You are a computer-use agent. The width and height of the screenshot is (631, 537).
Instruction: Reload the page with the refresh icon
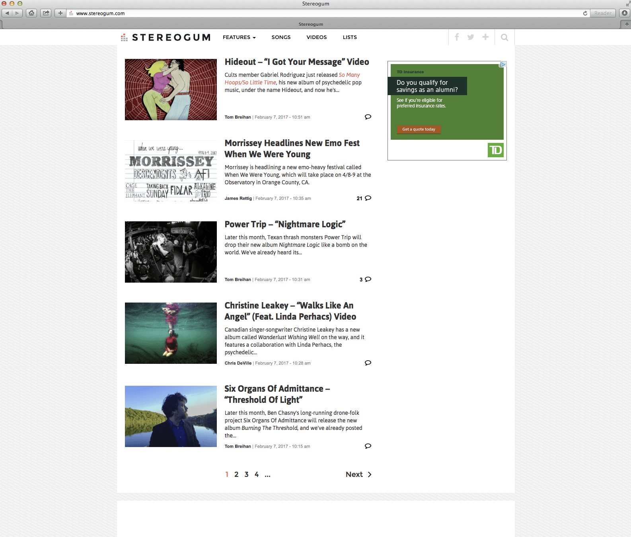click(585, 13)
